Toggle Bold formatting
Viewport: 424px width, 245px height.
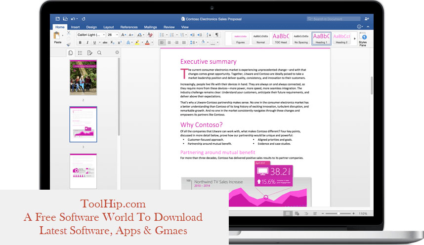click(80, 42)
